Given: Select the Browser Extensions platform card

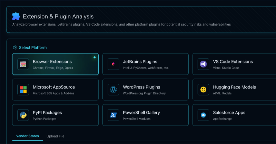Looking at the screenshot, I should coord(56,64).
